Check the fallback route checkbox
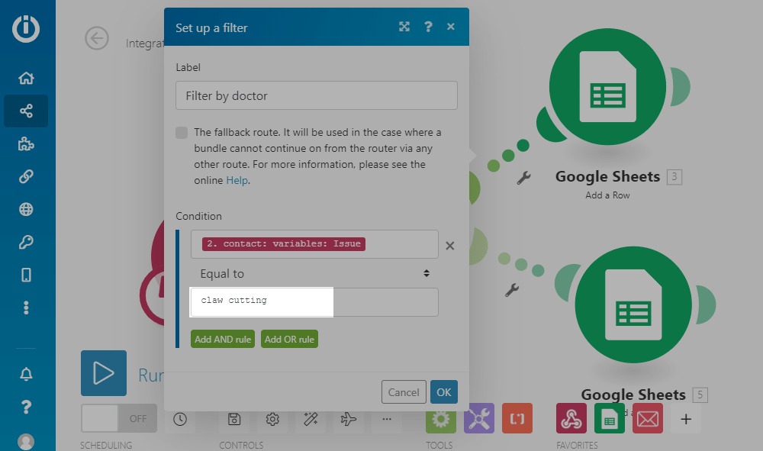This screenshot has height=451, width=763. (x=182, y=132)
